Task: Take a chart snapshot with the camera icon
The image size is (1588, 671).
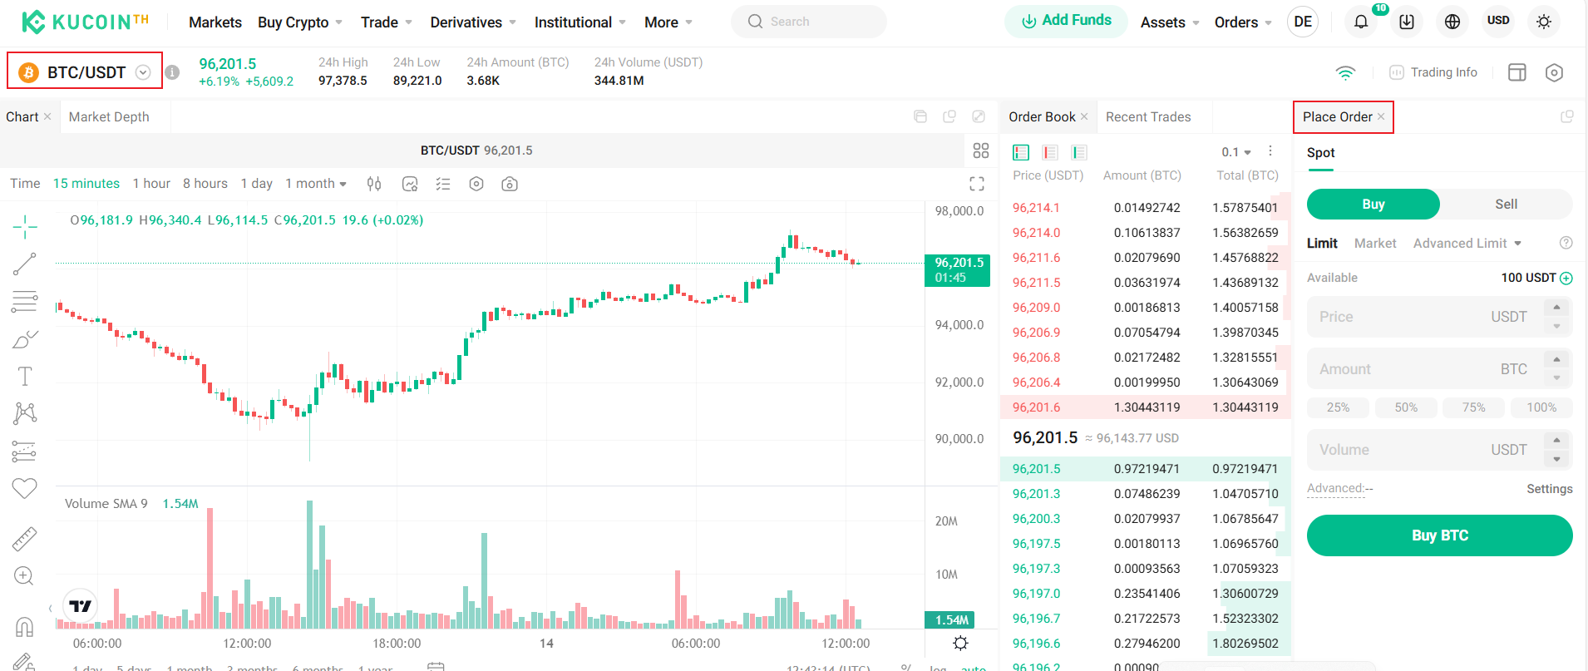Action: pos(510,184)
